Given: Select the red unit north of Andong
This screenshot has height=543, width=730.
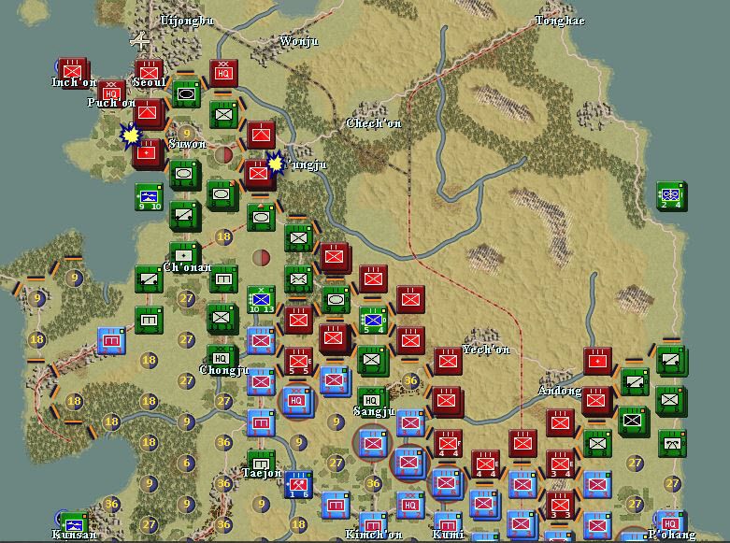Looking at the screenshot, I should tap(598, 362).
